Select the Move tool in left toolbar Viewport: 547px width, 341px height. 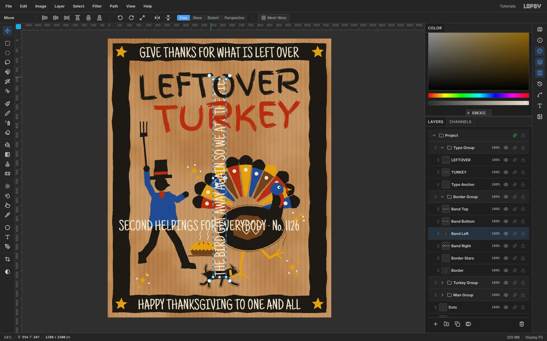(x=8, y=31)
